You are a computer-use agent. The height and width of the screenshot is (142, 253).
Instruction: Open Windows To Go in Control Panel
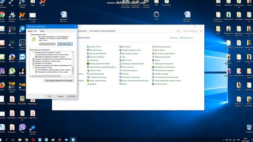(x=94, y=47)
